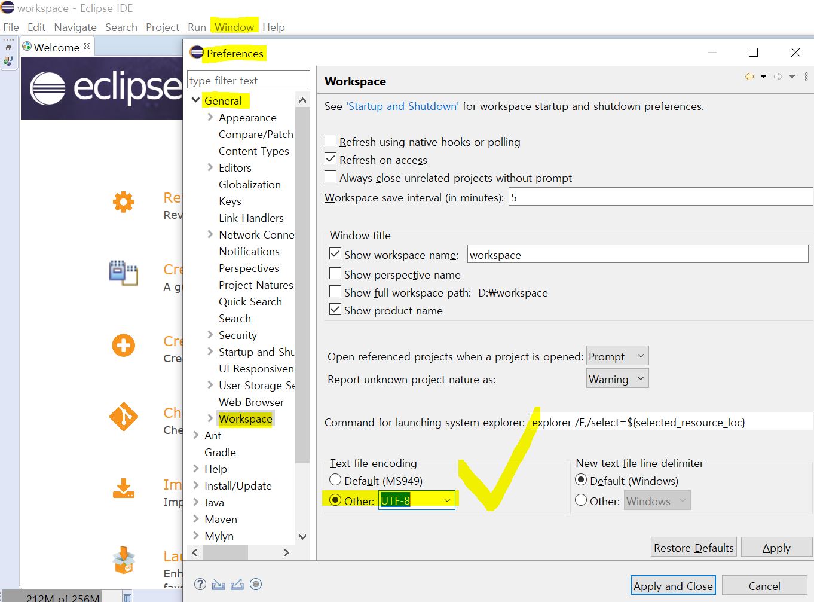Enable Refresh using native hooks or polling
Viewport: 814px width, 602px height.
331,141
